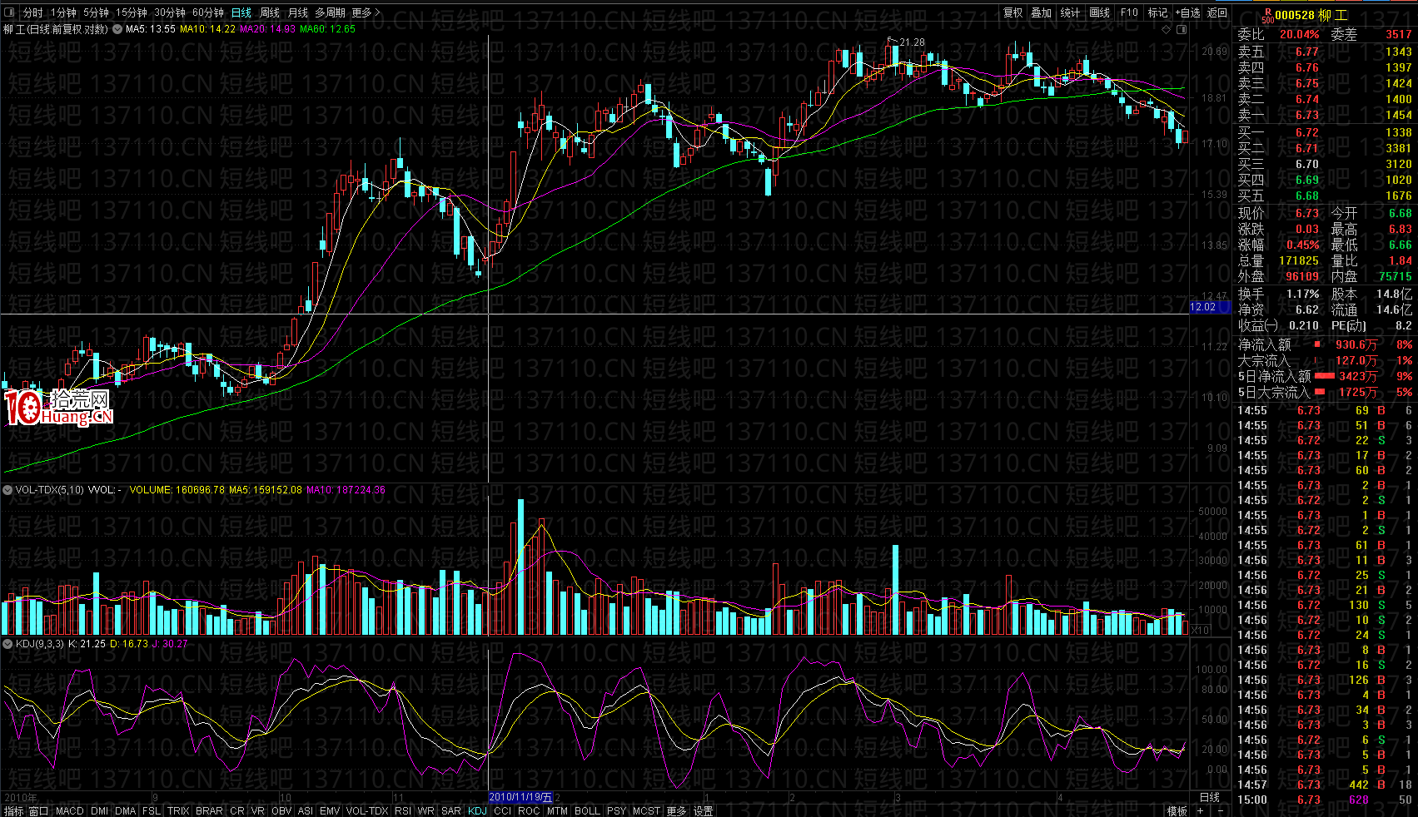Select the DMA indicator tab

126,810
